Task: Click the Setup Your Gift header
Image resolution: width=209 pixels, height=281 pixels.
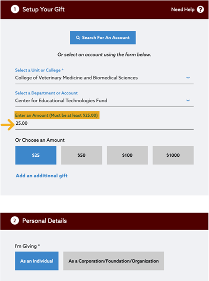Action: (43, 9)
